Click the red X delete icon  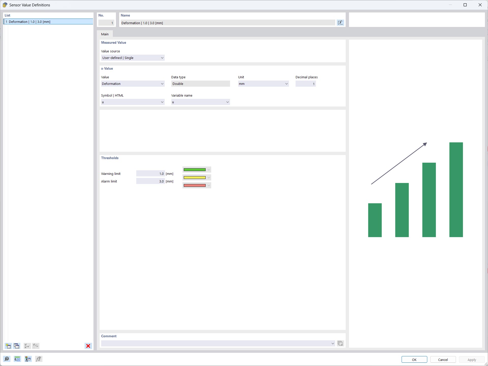coord(88,346)
